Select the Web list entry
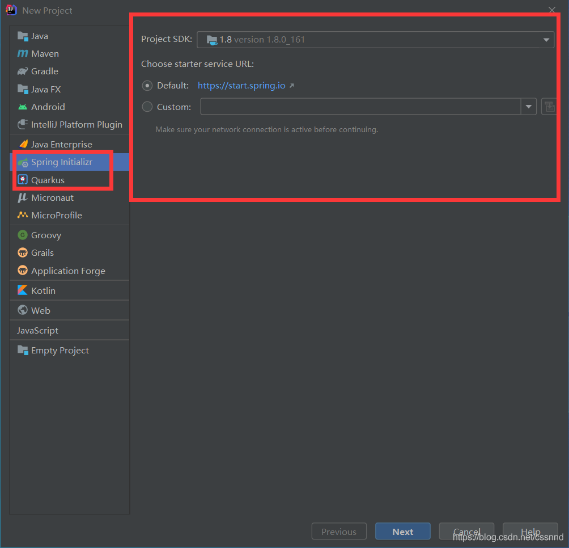Viewport: 569px width, 548px height. coord(69,310)
